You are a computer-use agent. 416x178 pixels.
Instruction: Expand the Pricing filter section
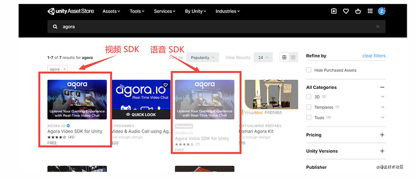(x=382, y=135)
